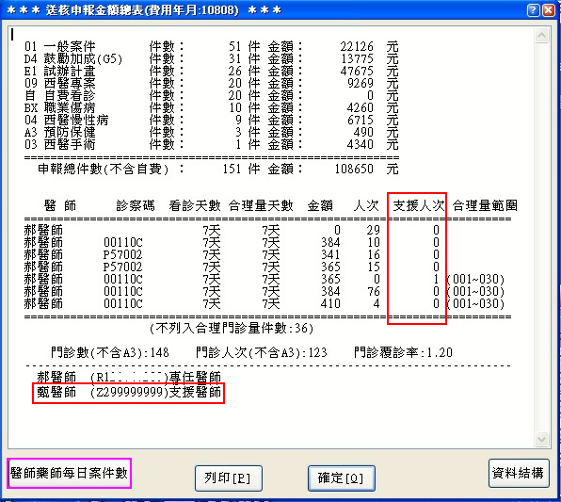Image resolution: width=561 pixels, height=502 pixels.
Task: Click the 診察碼 column header
Action: click(x=136, y=205)
